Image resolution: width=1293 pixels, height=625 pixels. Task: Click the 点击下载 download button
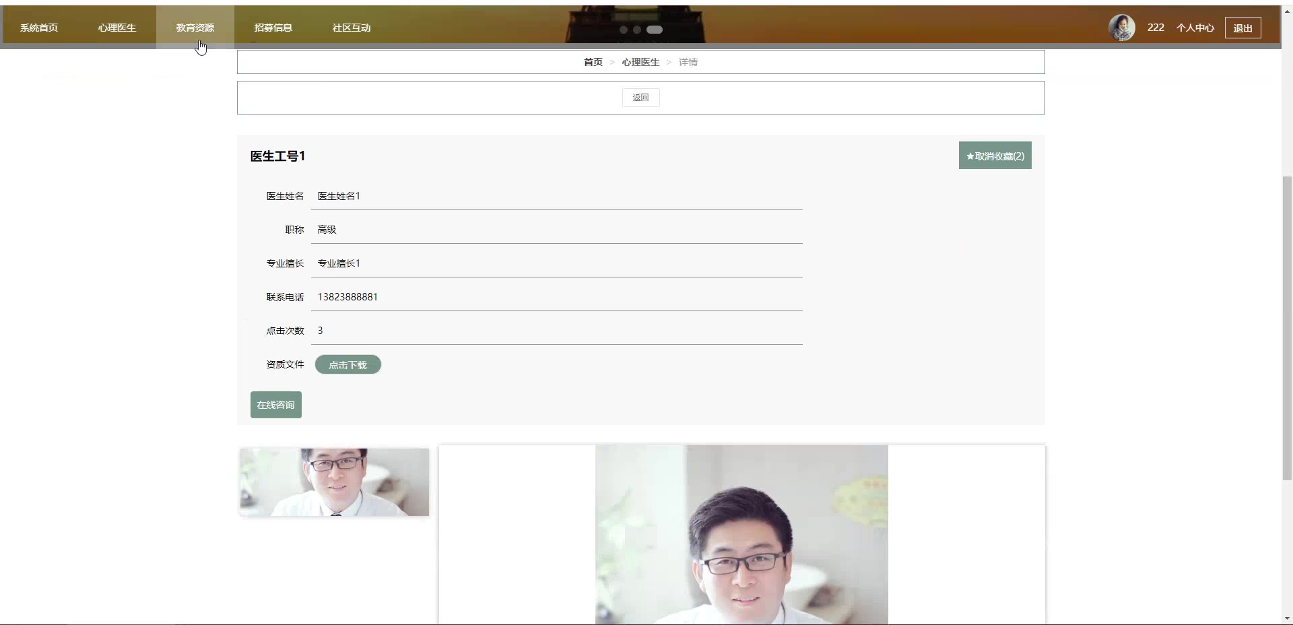coord(348,364)
